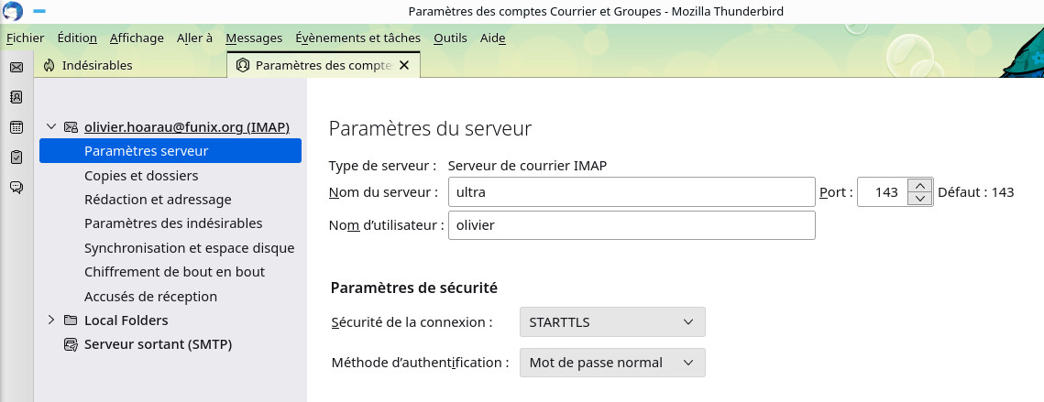Open the Méthode d'authentification dropdown
Viewport: 1044px width, 402px height.
click(x=612, y=363)
